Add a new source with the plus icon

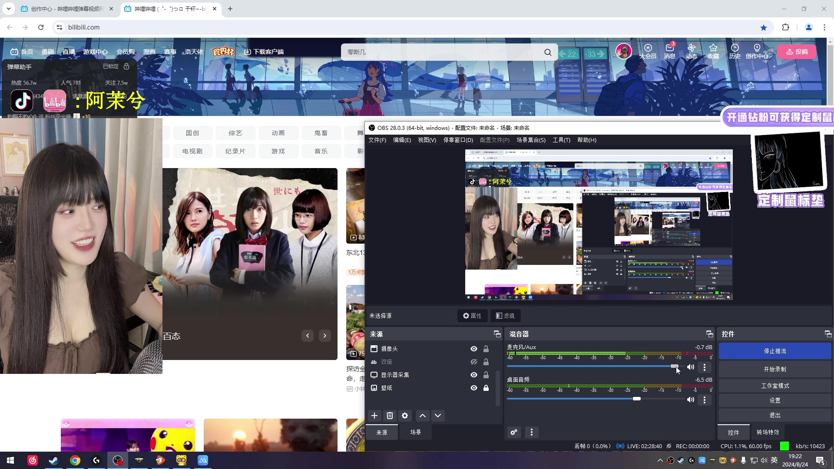click(374, 416)
